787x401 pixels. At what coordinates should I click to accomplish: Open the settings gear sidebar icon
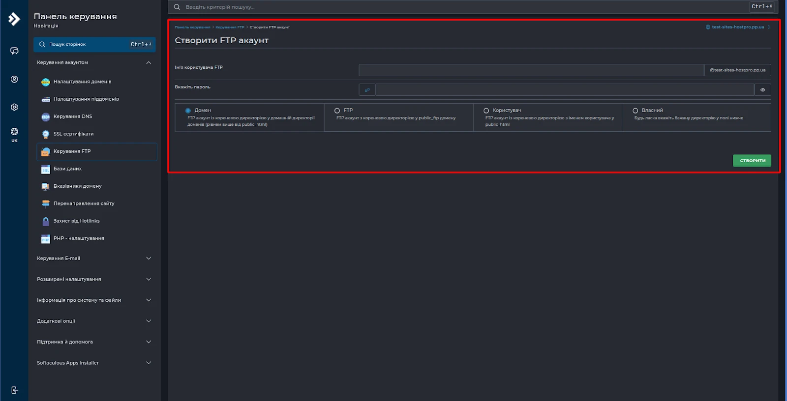point(14,107)
